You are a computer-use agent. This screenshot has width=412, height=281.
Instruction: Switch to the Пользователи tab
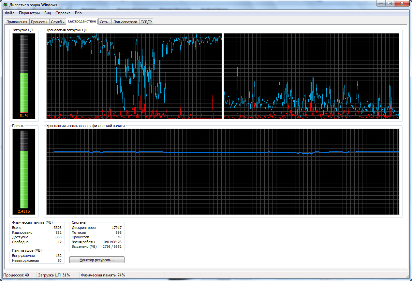(x=125, y=22)
